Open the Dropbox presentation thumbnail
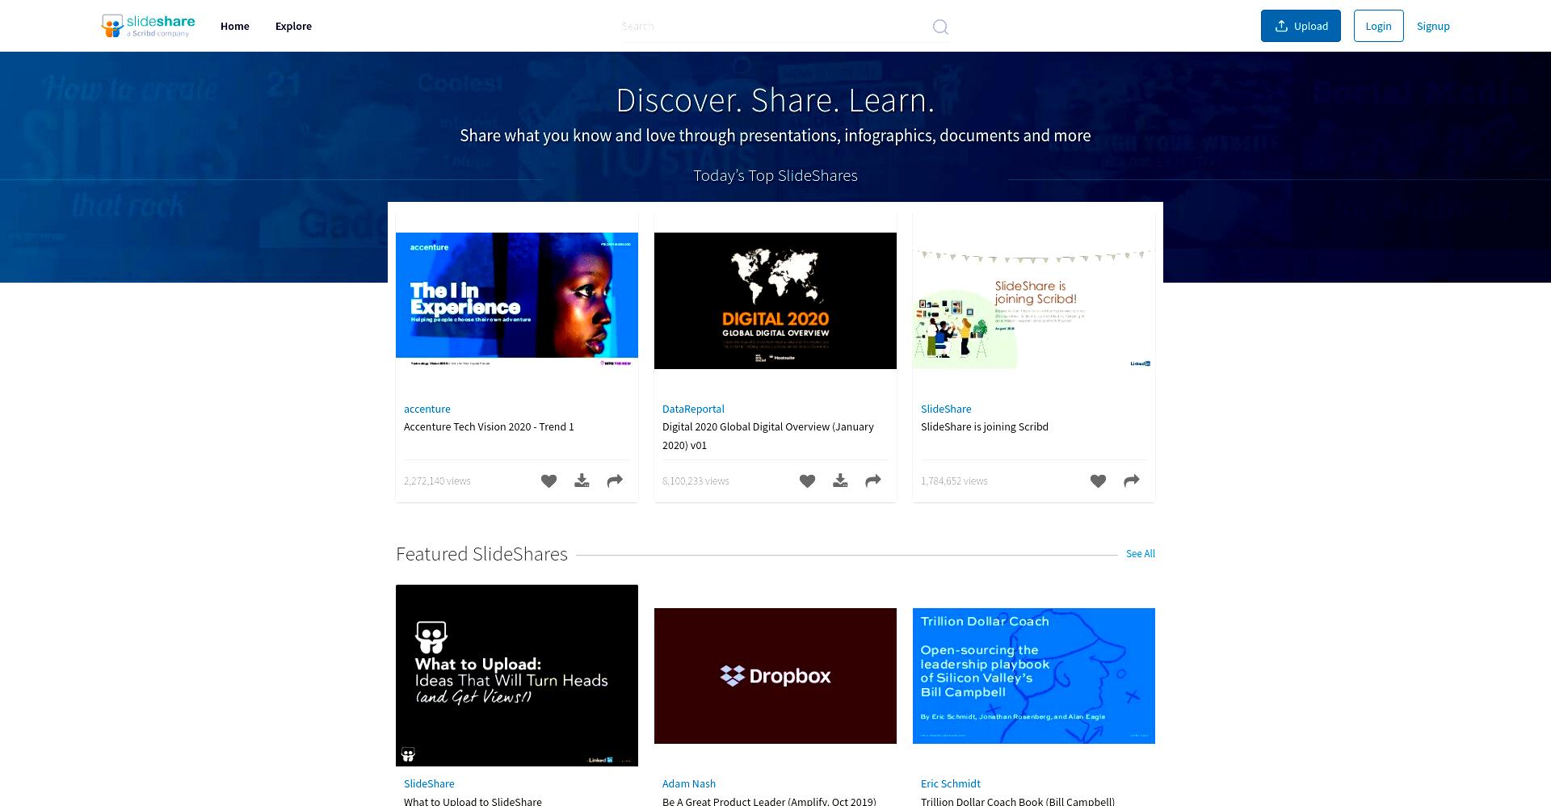The width and height of the screenshot is (1551, 806). click(775, 676)
